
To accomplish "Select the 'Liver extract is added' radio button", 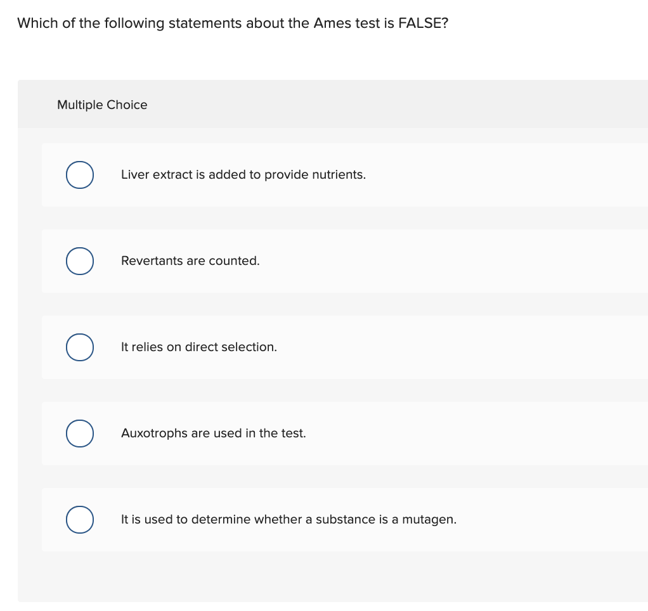I will click(80, 175).
